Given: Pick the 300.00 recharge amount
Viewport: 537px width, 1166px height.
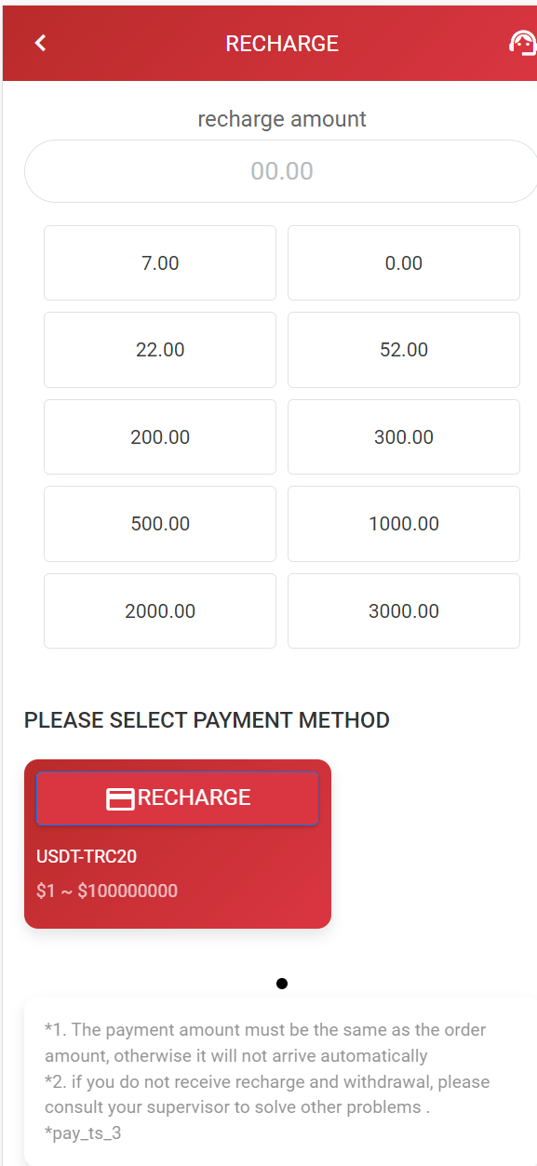Looking at the screenshot, I should coord(404,437).
